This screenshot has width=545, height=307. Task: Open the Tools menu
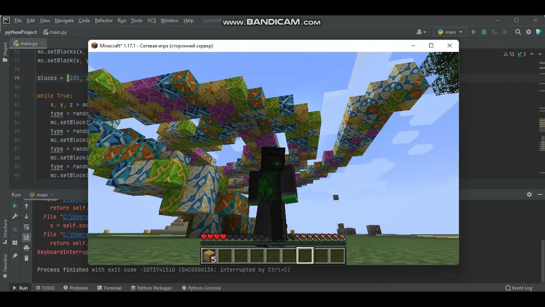tap(136, 20)
